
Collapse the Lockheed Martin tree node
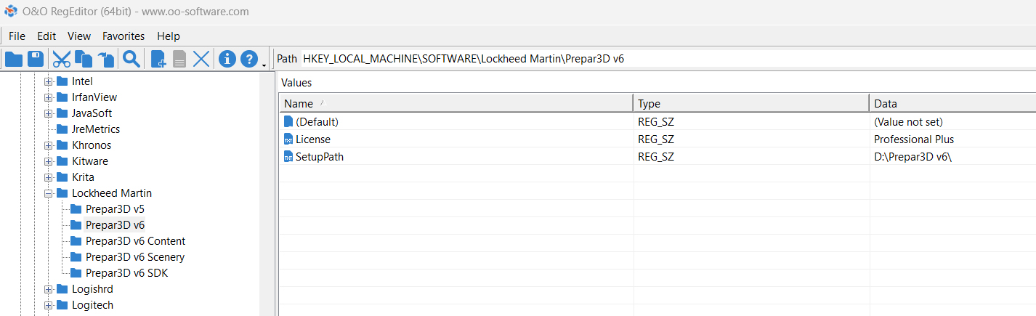[49, 193]
